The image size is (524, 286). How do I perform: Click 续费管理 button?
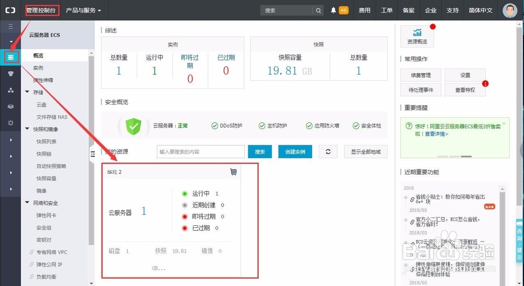click(421, 75)
